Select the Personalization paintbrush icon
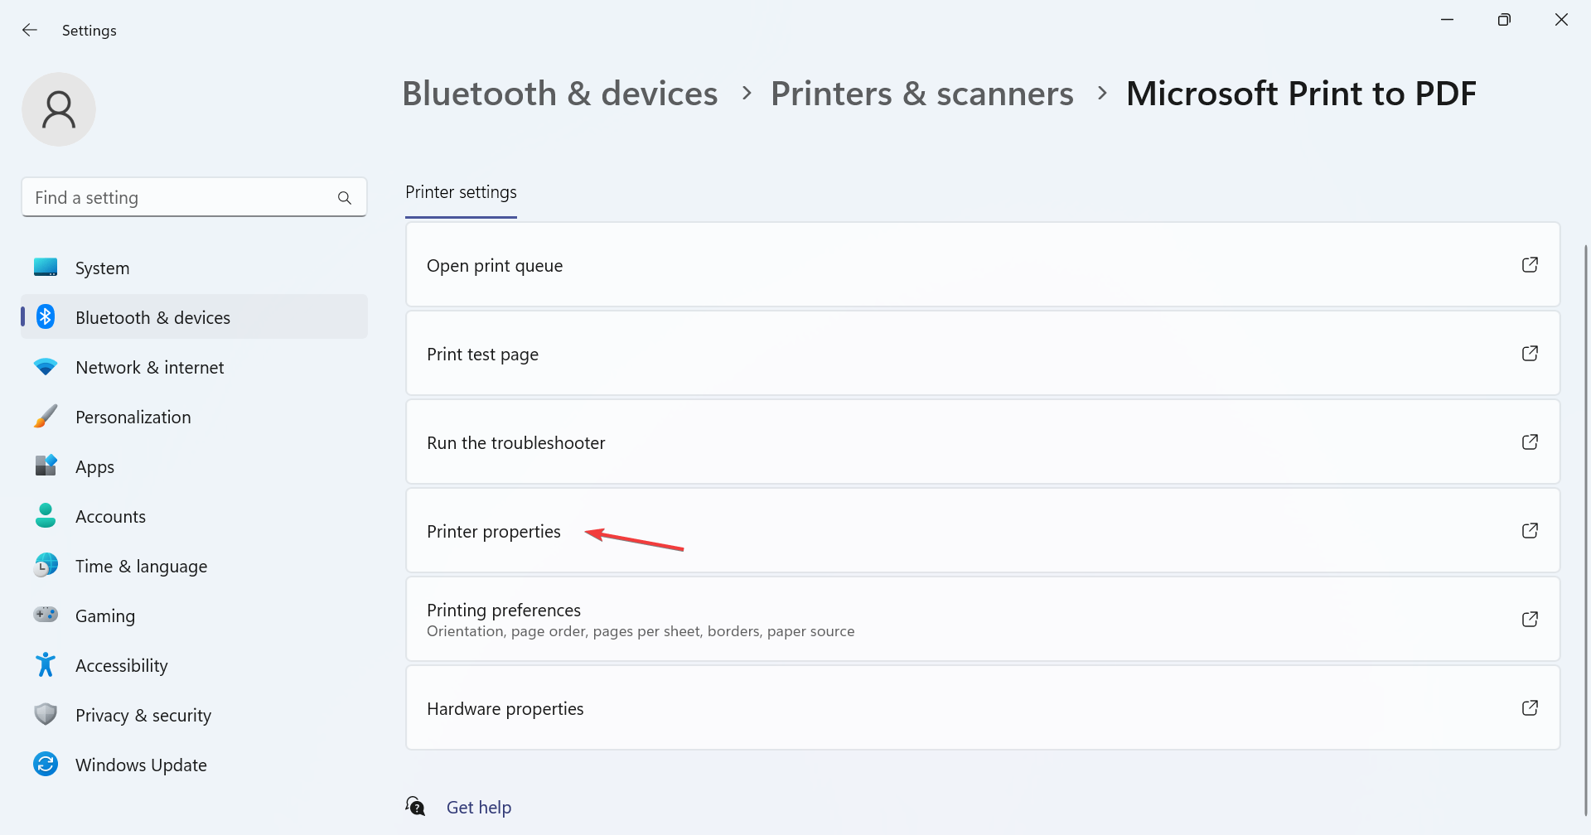The image size is (1591, 835). coord(46,416)
